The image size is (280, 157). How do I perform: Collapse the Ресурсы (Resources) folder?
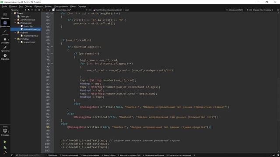pos(15,39)
